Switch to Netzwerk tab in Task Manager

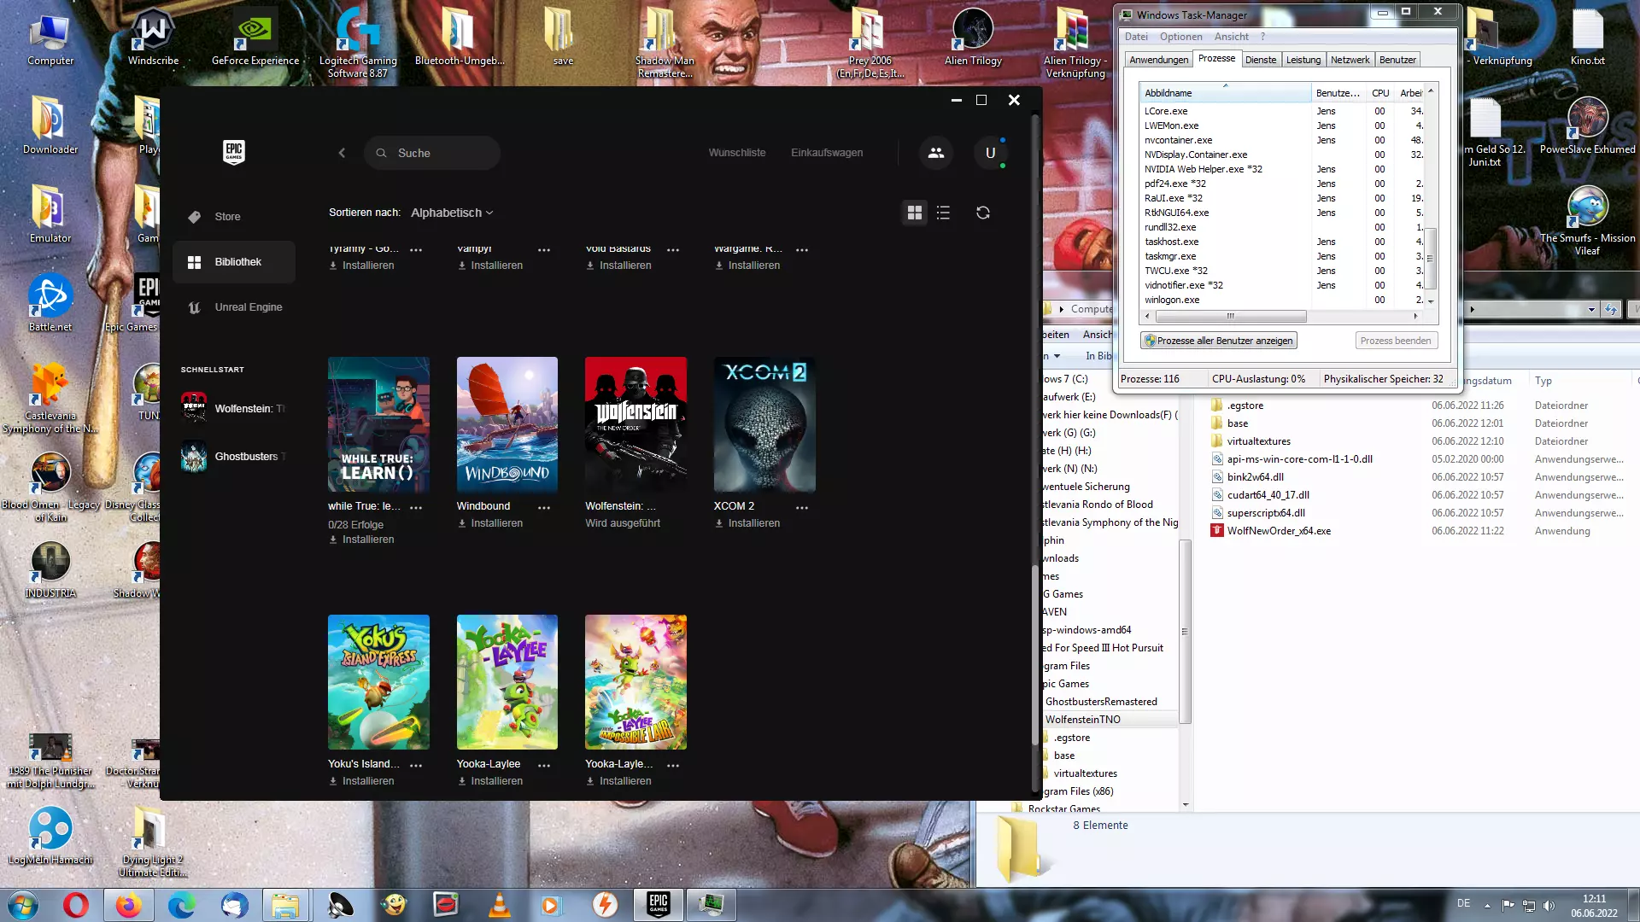coord(1350,60)
